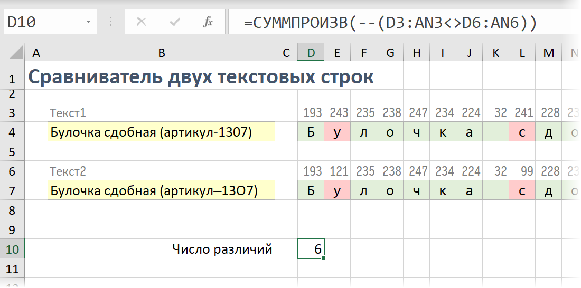The width and height of the screenshot is (581, 288).
Task: Click cell 'а' in row 4
Action: 469,132
